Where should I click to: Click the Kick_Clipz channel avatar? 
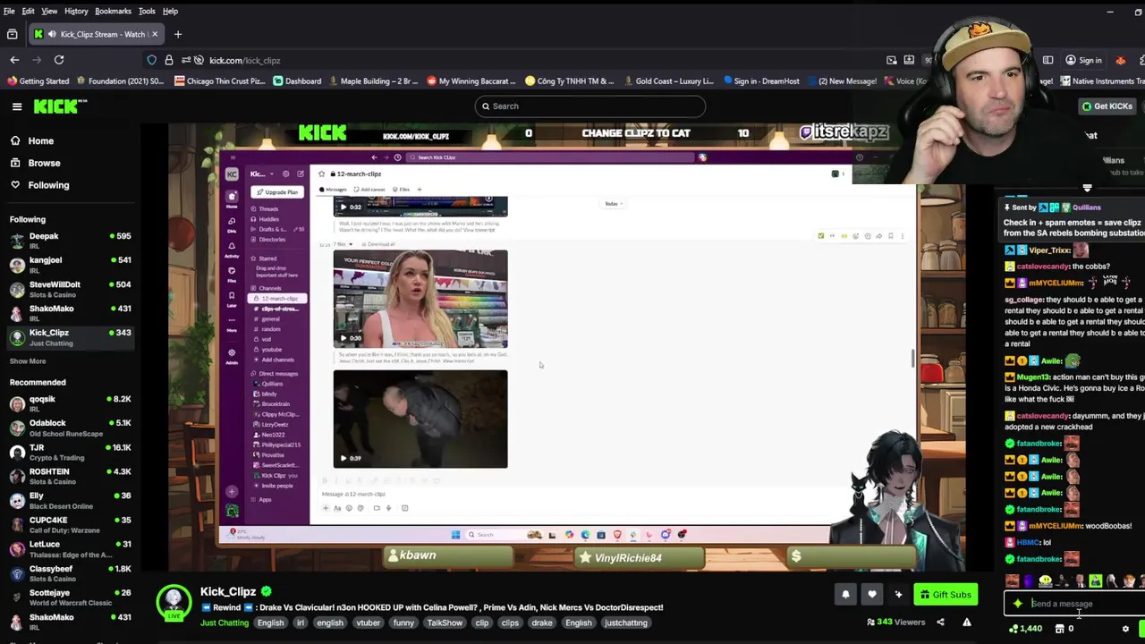pos(174,602)
